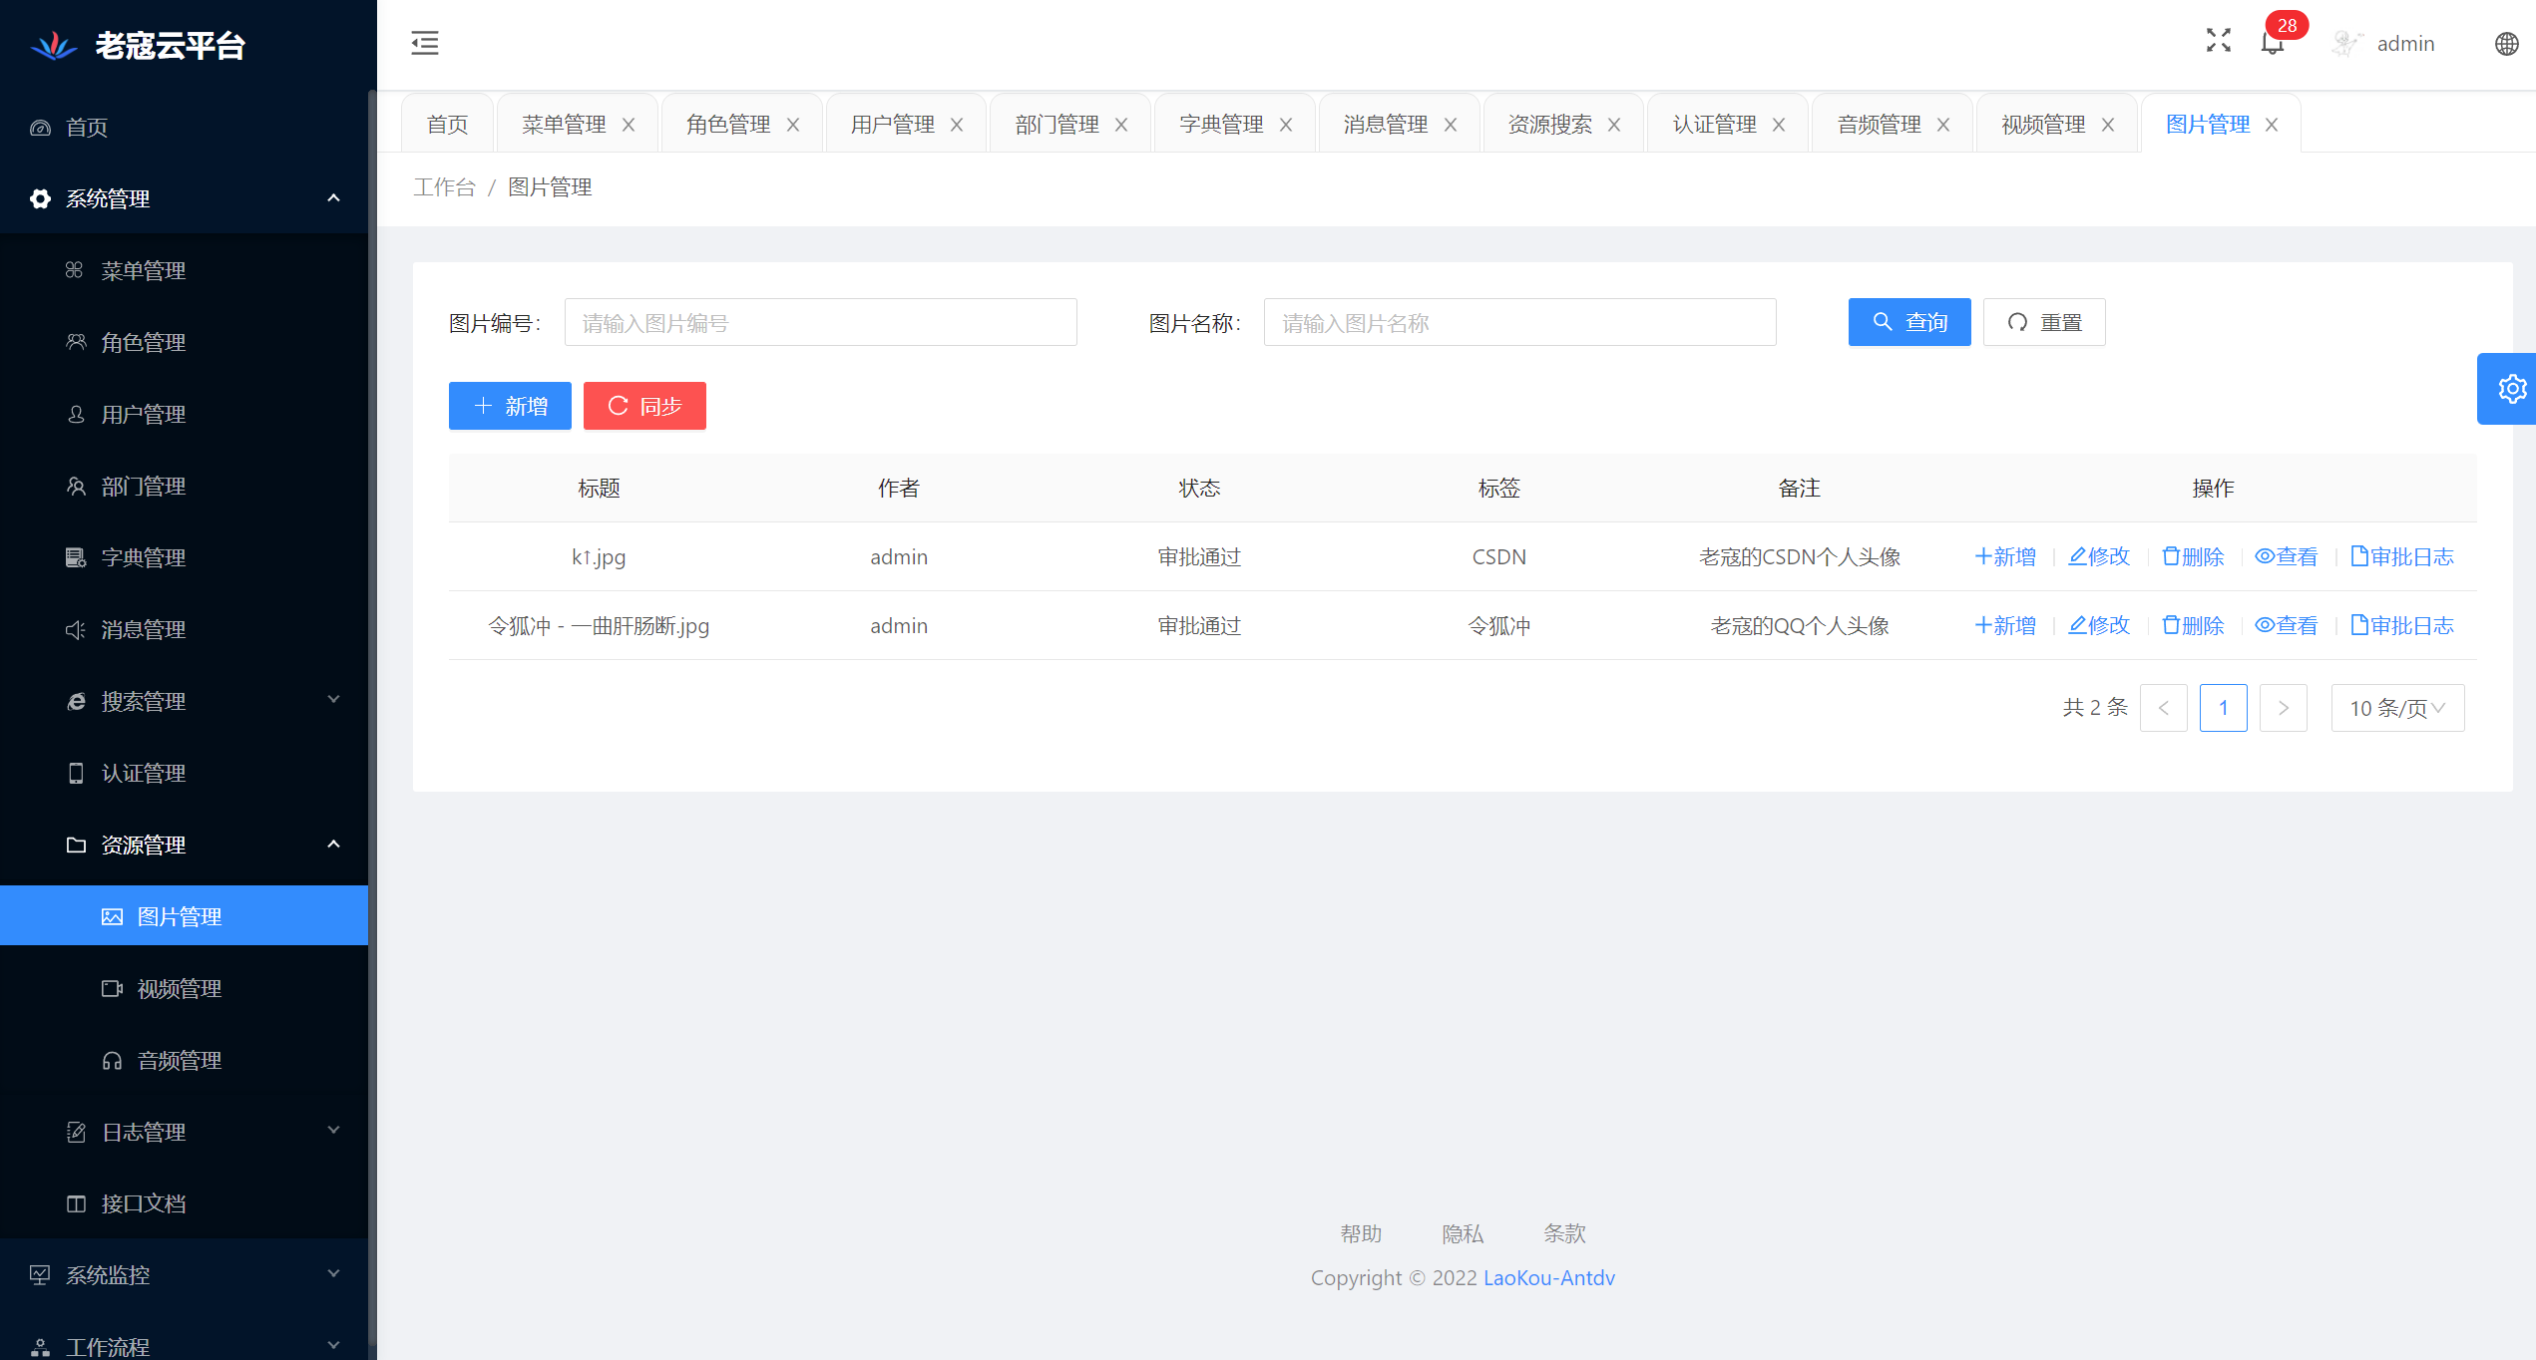Enter fullscreen mode via expand icon

point(2218,41)
